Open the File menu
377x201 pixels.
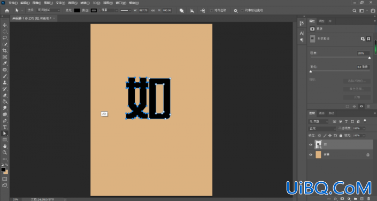pyautogui.click(x=13, y=3)
